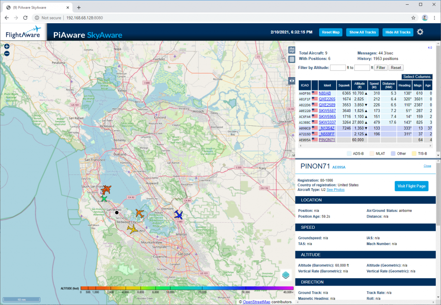Open a new browser tab

[x=79, y=8]
